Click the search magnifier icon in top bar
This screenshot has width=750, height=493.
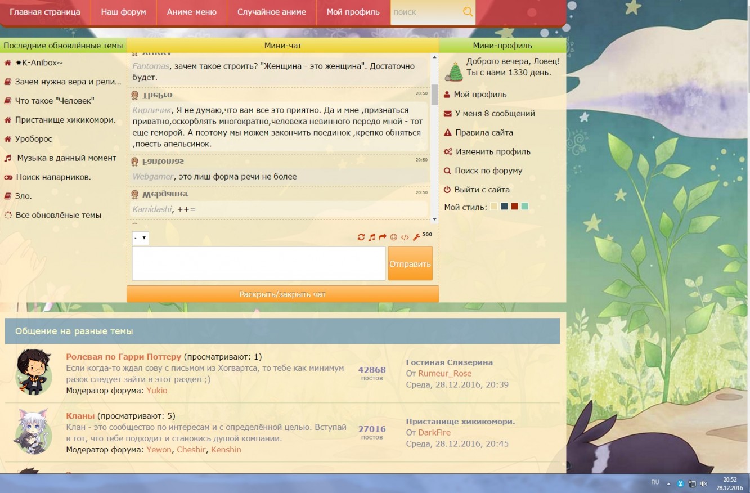468,12
